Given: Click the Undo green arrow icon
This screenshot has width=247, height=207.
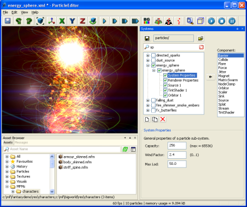Looking at the screenshot, I should click(19, 21).
